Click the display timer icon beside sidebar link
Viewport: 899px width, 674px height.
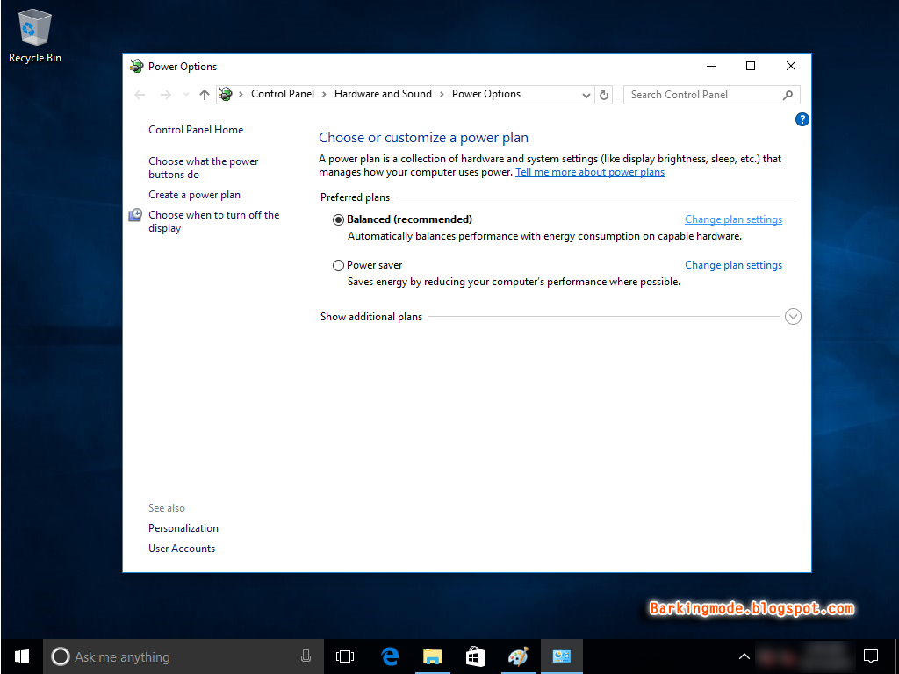point(135,215)
